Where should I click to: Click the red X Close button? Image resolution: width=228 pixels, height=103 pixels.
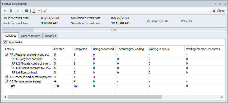[x=218, y=11]
